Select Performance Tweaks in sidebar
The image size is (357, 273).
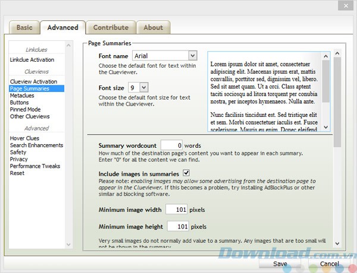35,166
